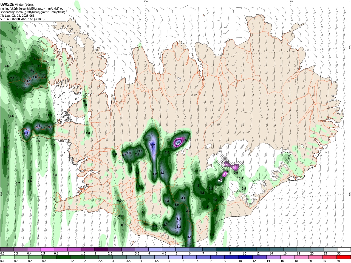Viewport: 351px width, 263px height.
Task: Click the 4.0 rainfall value
Action: [184, 198]
